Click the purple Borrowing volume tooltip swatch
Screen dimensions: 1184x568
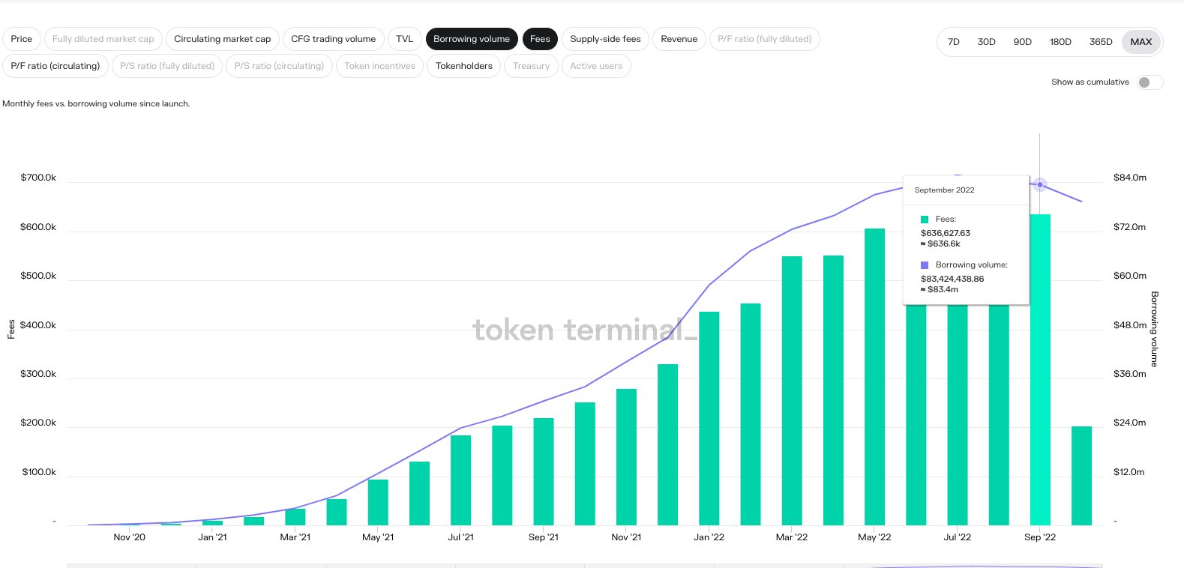tap(925, 265)
